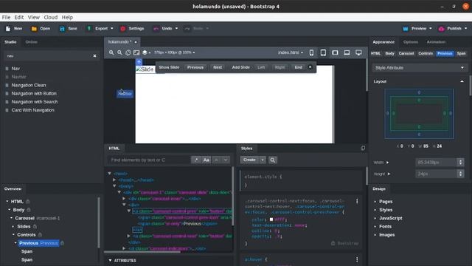The image size is (472, 266).
Task: Expand the Slides node in Overview
Action: pos(13,226)
